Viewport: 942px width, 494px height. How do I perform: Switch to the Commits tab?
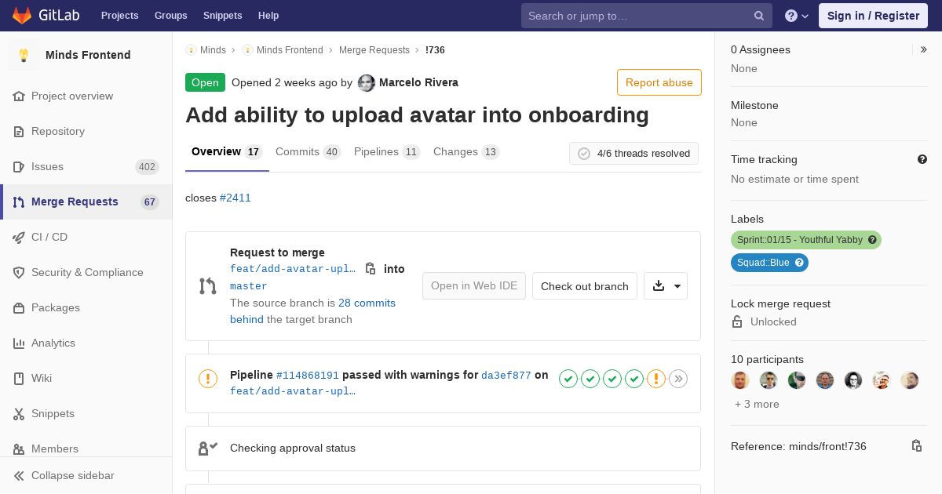(308, 152)
